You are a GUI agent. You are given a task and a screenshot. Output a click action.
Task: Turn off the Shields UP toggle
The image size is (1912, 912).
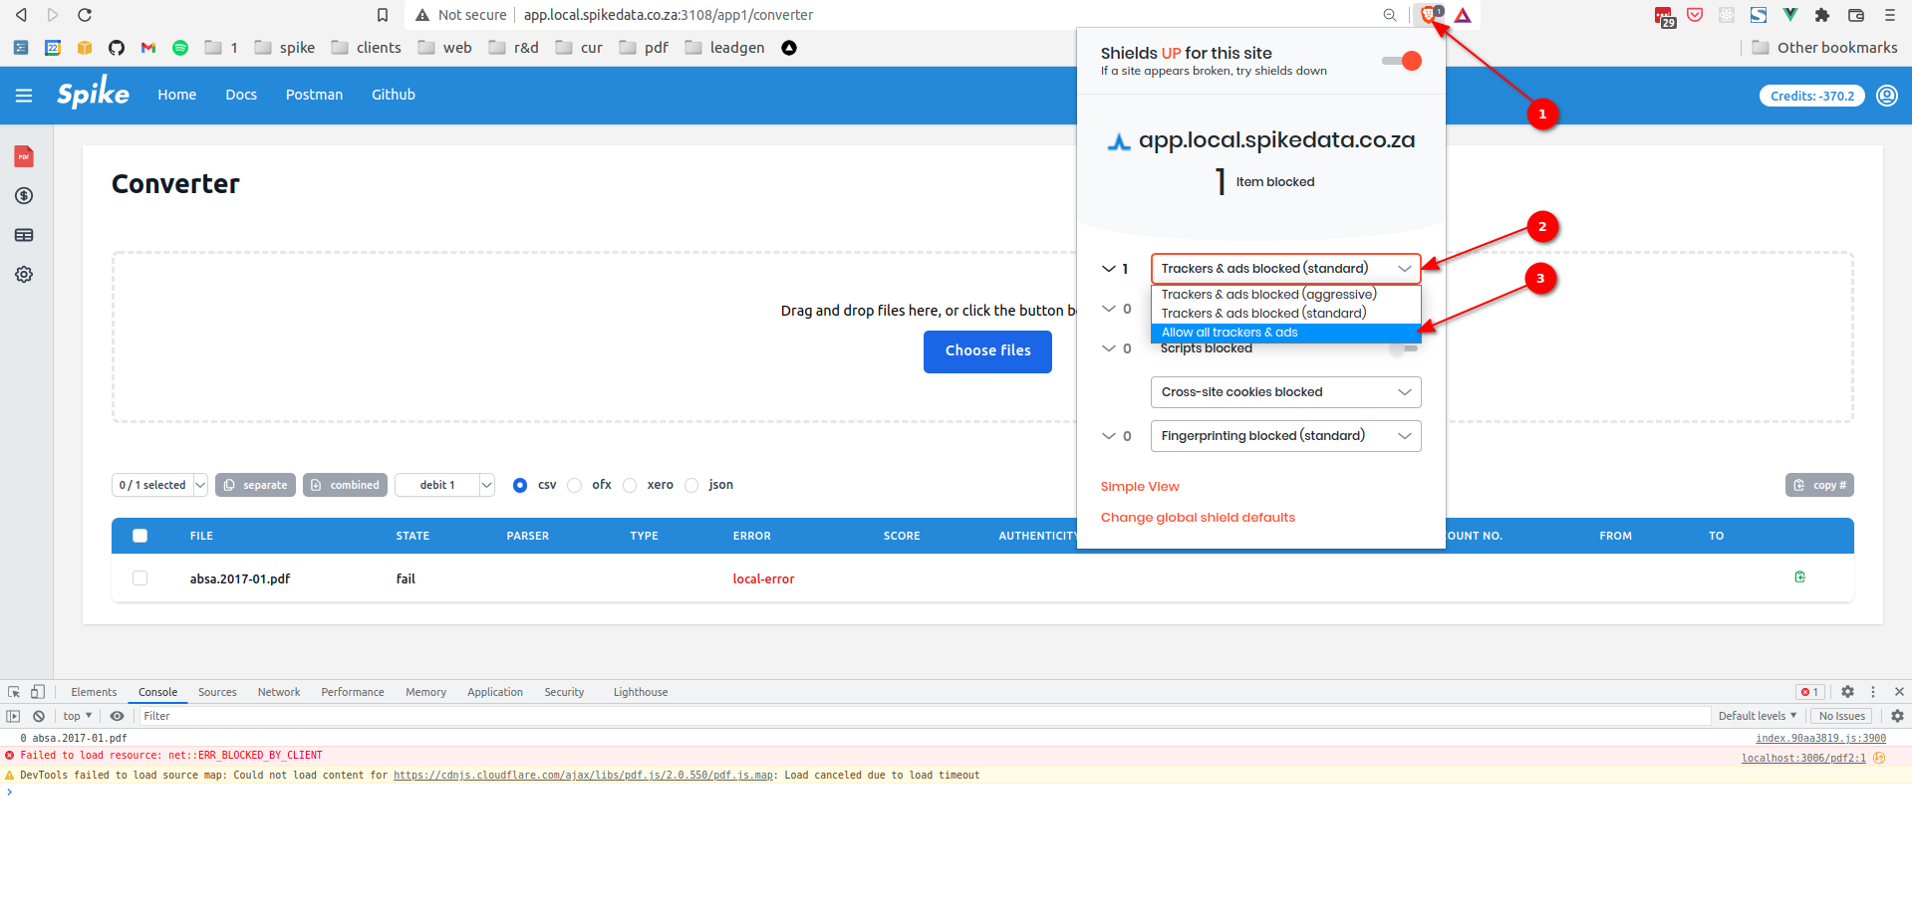click(x=1402, y=61)
